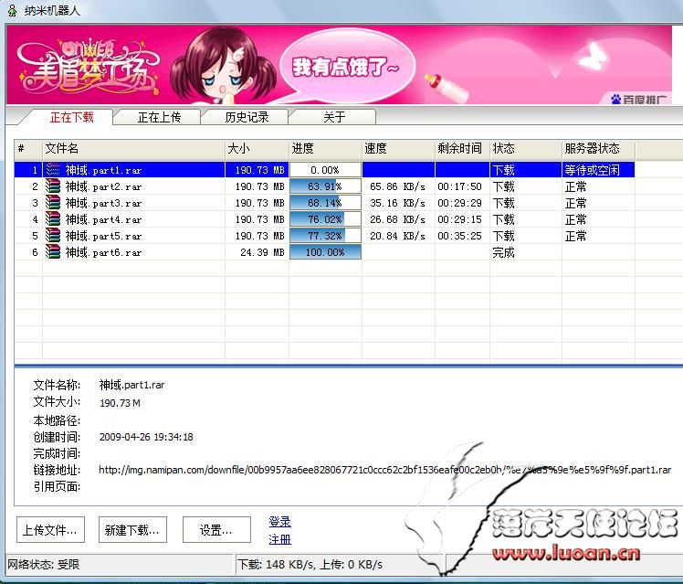683x584 pixels.
Task: Click the 创建时间 value 2009-04-26 19:34:18
Action: 146,437
